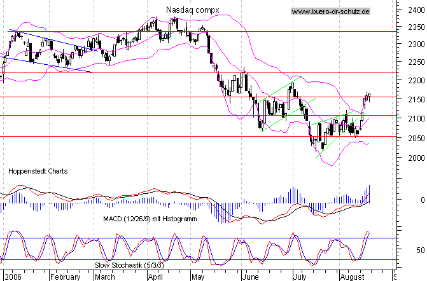Click the 2200 price axis label
Image resolution: width=427 pixels, height=281 pixels.
(416, 81)
